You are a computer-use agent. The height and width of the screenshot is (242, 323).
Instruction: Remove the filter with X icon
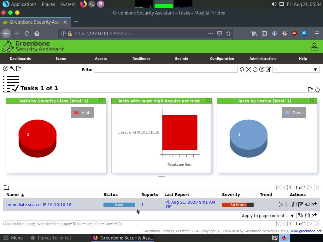[x=249, y=70]
